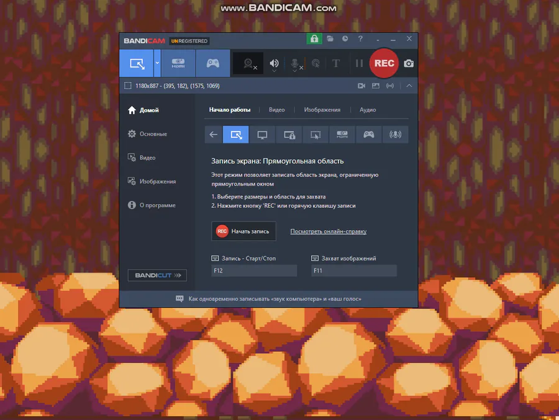Open the О программе section
The height and width of the screenshot is (420, 559).
[x=152, y=205]
